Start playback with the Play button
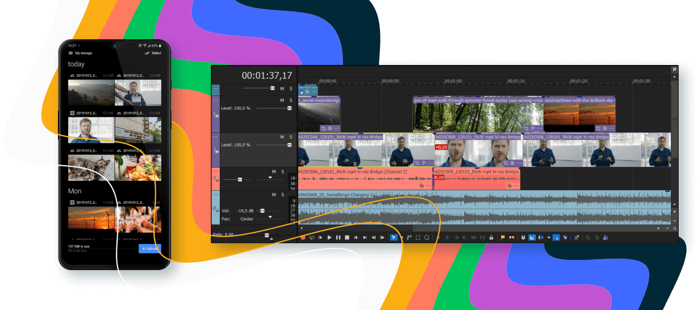Viewport: 699px width, 310px height. coord(329,237)
